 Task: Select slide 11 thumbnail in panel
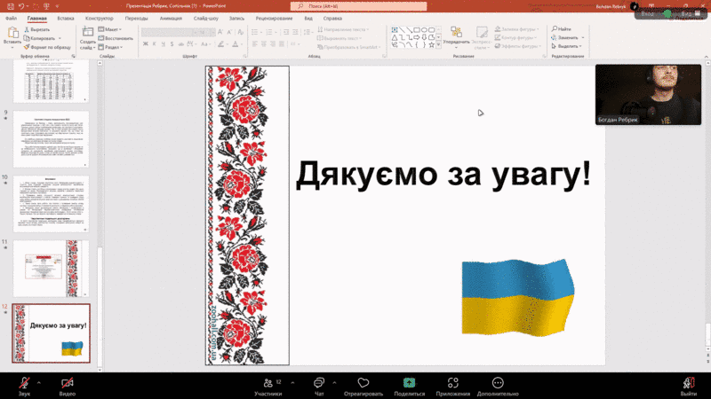(x=51, y=267)
